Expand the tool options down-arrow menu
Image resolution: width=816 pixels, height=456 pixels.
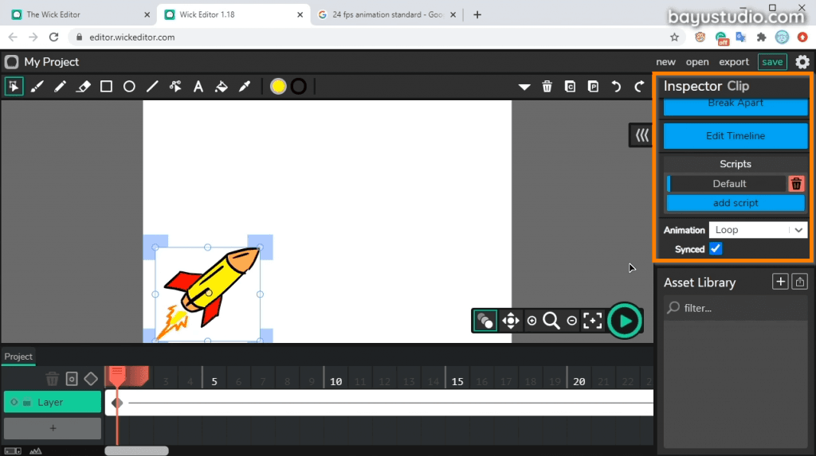click(524, 87)
